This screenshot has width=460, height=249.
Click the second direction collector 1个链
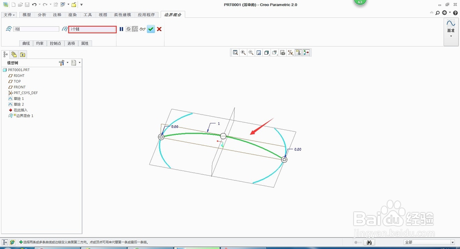(92, 29)
